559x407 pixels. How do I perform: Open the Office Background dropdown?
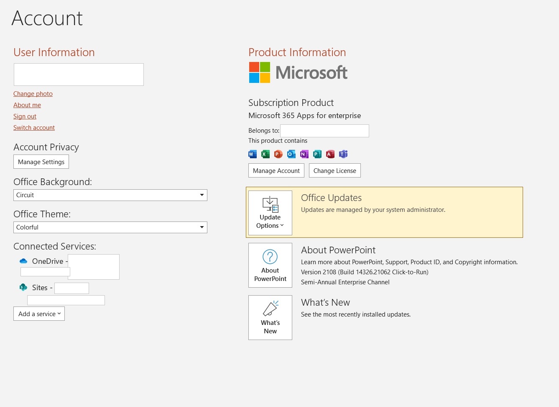click(110, 195)
